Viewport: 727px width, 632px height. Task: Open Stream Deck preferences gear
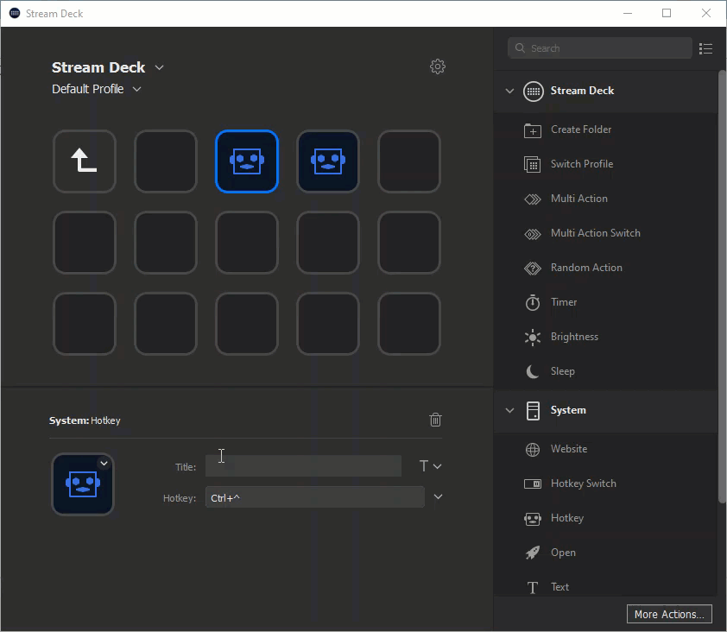point(437,66)
